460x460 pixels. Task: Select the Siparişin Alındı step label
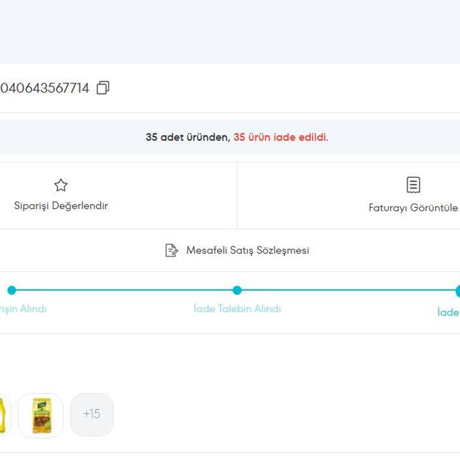tap(23, 309)
